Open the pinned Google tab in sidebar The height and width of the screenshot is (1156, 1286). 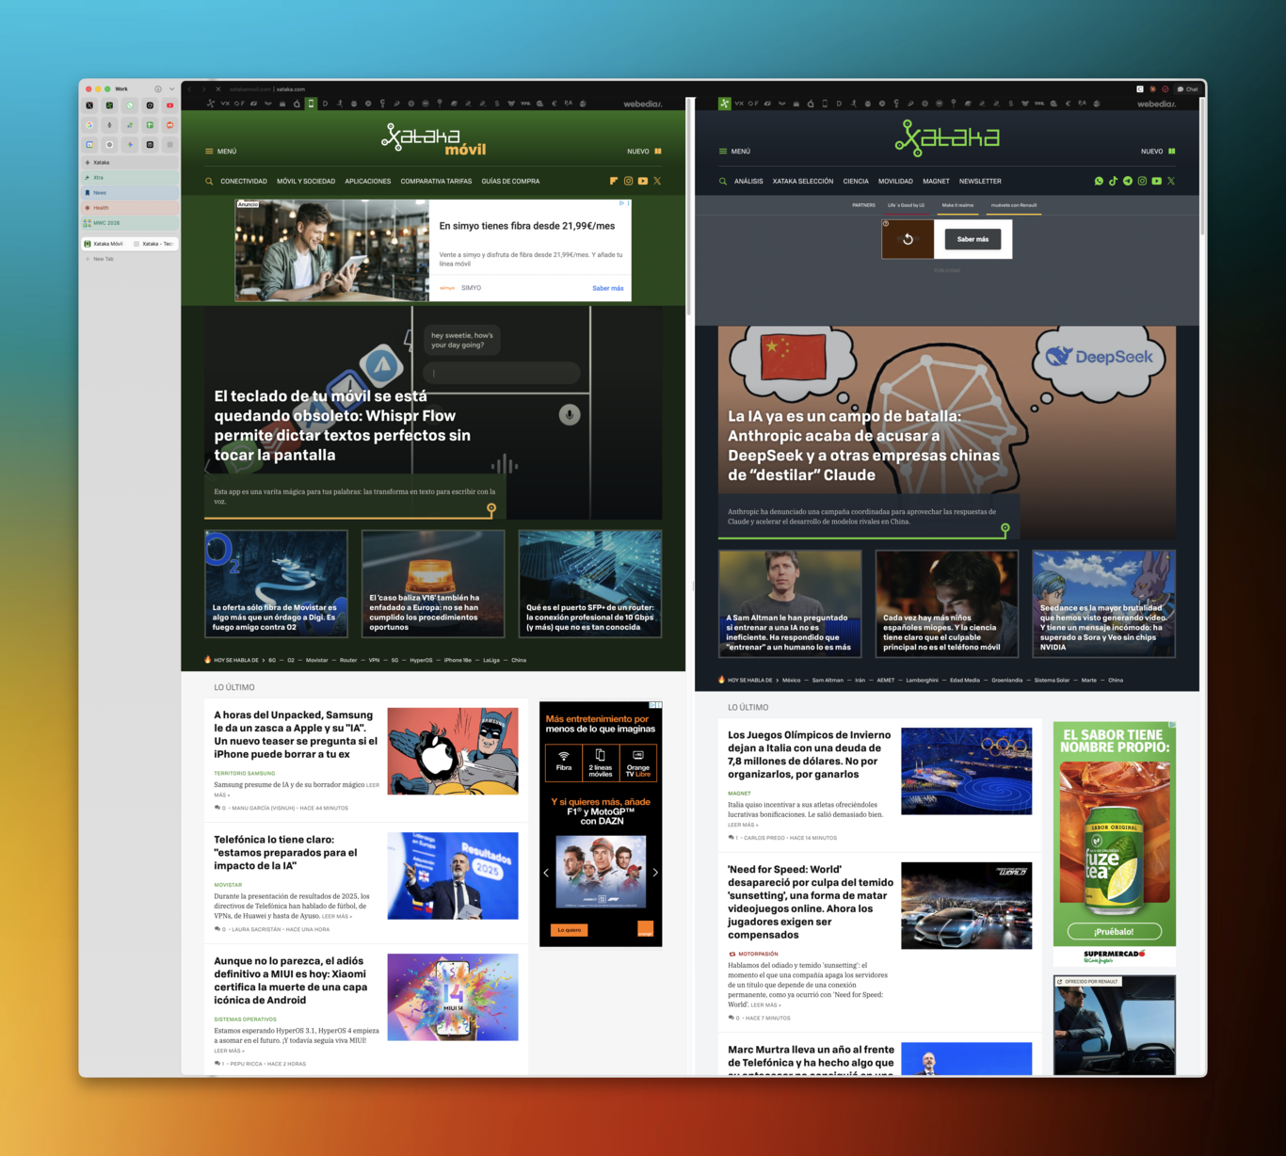(89, 124)
